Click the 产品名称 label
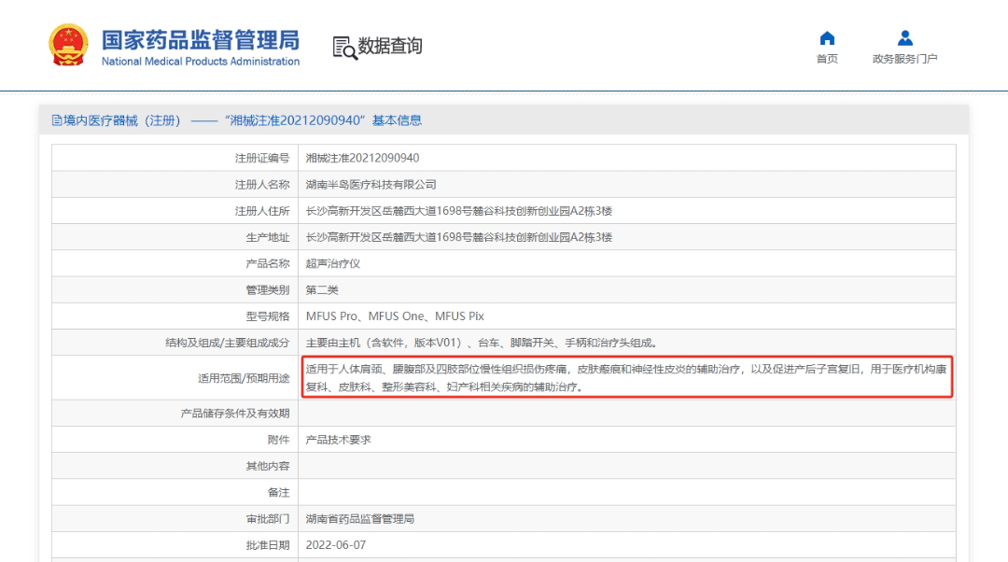 tap(268, 263)
